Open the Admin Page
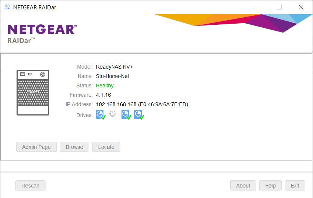The width and height of the screenshot is (313, 198). [36, 147]
